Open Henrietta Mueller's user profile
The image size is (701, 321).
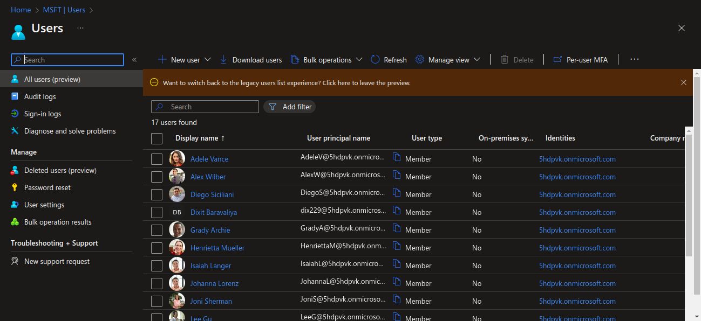[x=217, y=248]
